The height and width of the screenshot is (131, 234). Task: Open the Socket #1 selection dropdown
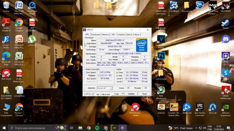click(x=105, y=88)
